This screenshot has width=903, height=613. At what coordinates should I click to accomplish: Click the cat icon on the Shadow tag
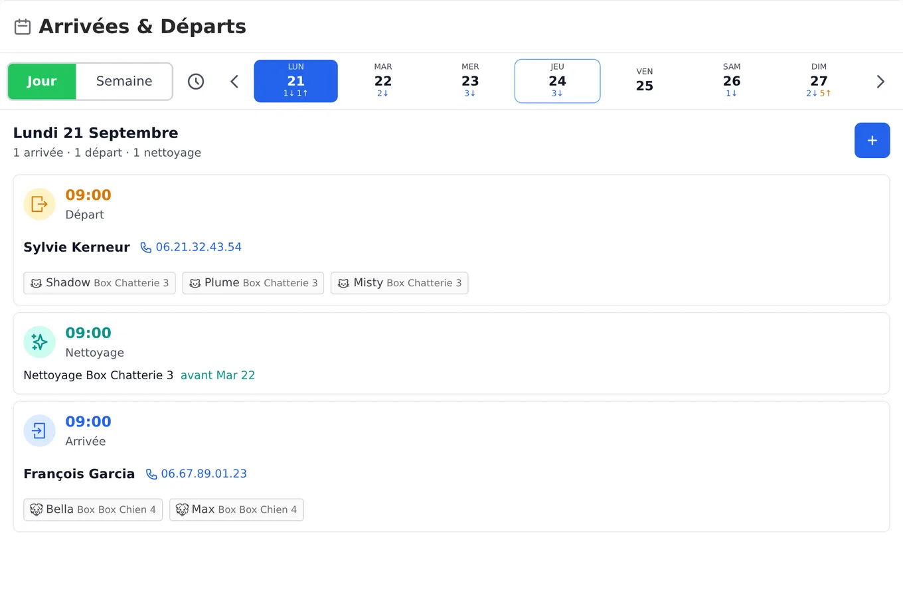coord(37,284)
